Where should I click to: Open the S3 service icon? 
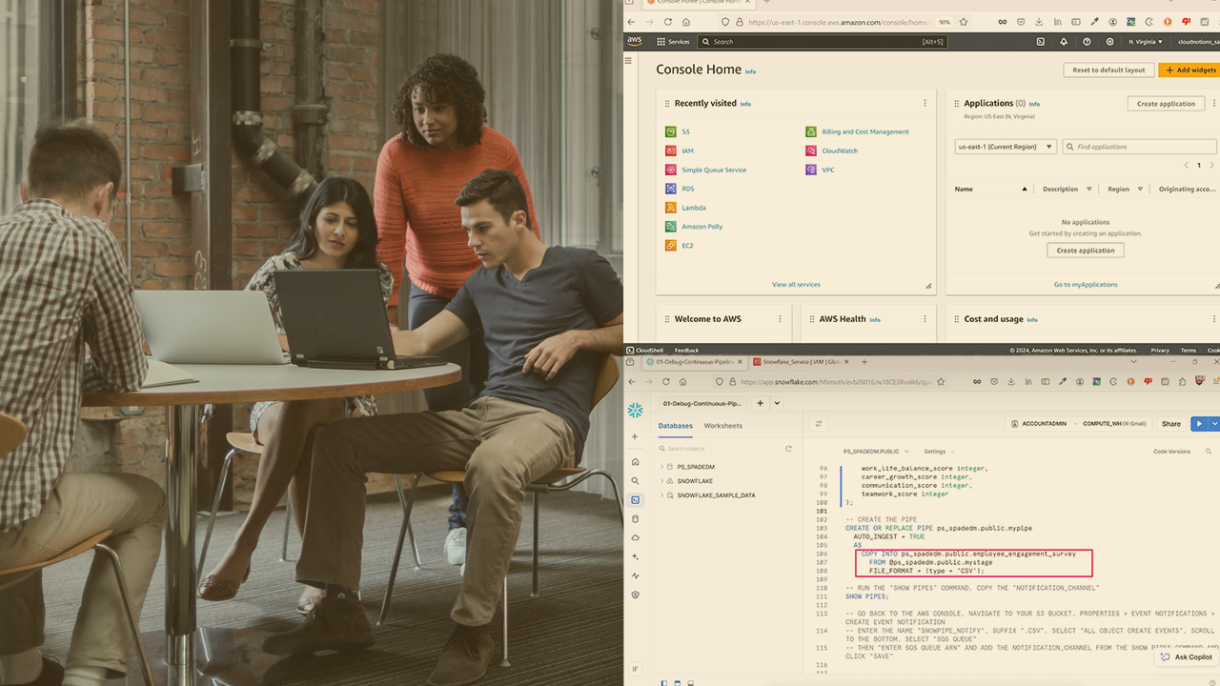tap(671, 131)
